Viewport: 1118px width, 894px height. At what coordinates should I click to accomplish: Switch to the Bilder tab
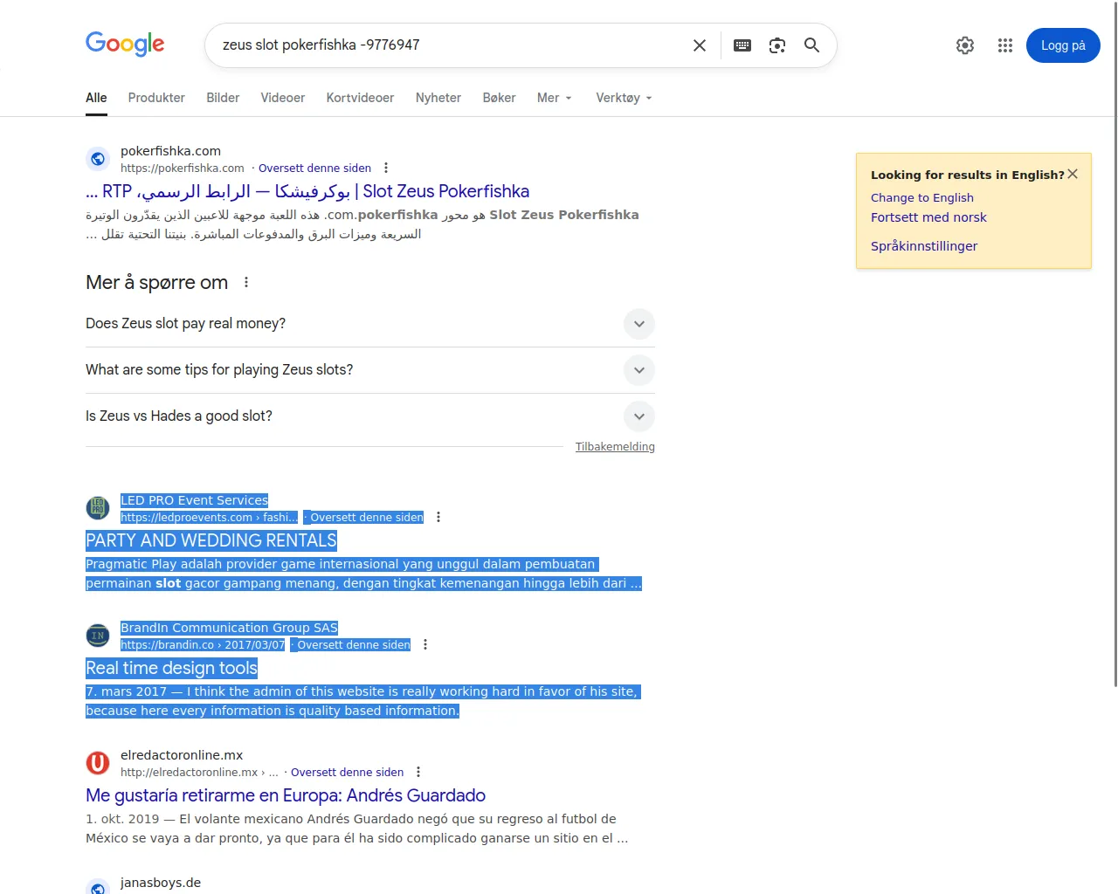point(223,98)
